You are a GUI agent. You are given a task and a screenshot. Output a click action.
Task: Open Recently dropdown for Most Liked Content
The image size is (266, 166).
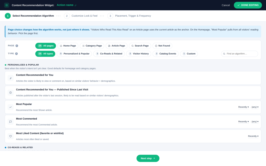pos(253,136)
